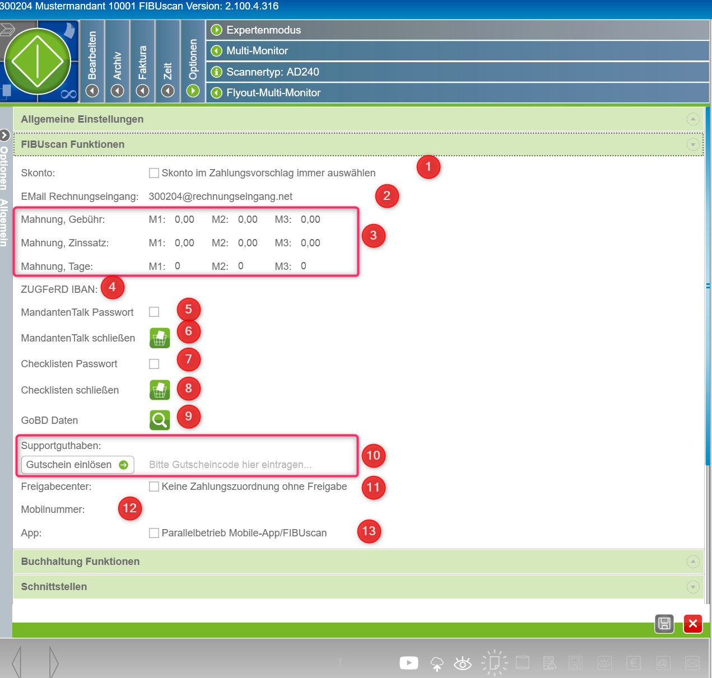Click the Checklisten schließen basket icon
This screenshot has height=678, width=712.
pos(160,390)
